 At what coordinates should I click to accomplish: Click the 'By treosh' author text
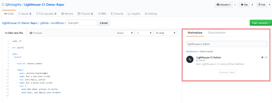[x=201, y=60]
